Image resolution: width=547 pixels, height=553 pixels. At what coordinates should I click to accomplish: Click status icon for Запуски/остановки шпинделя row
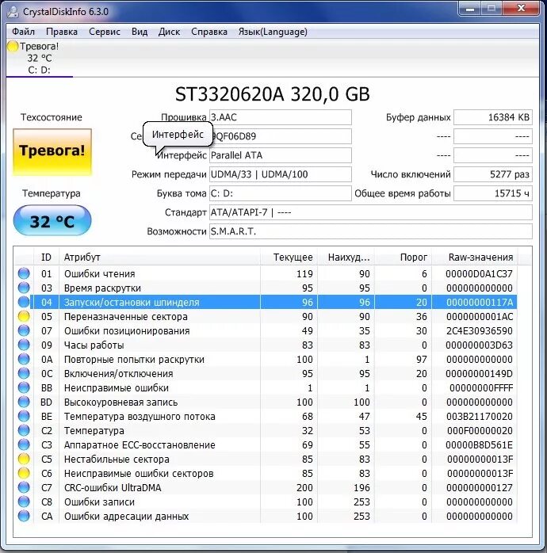tap(24, 302)
